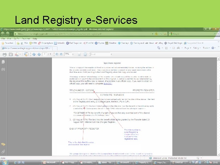Open the zoom percentage dropdown arrow

[x=73, y=54]
